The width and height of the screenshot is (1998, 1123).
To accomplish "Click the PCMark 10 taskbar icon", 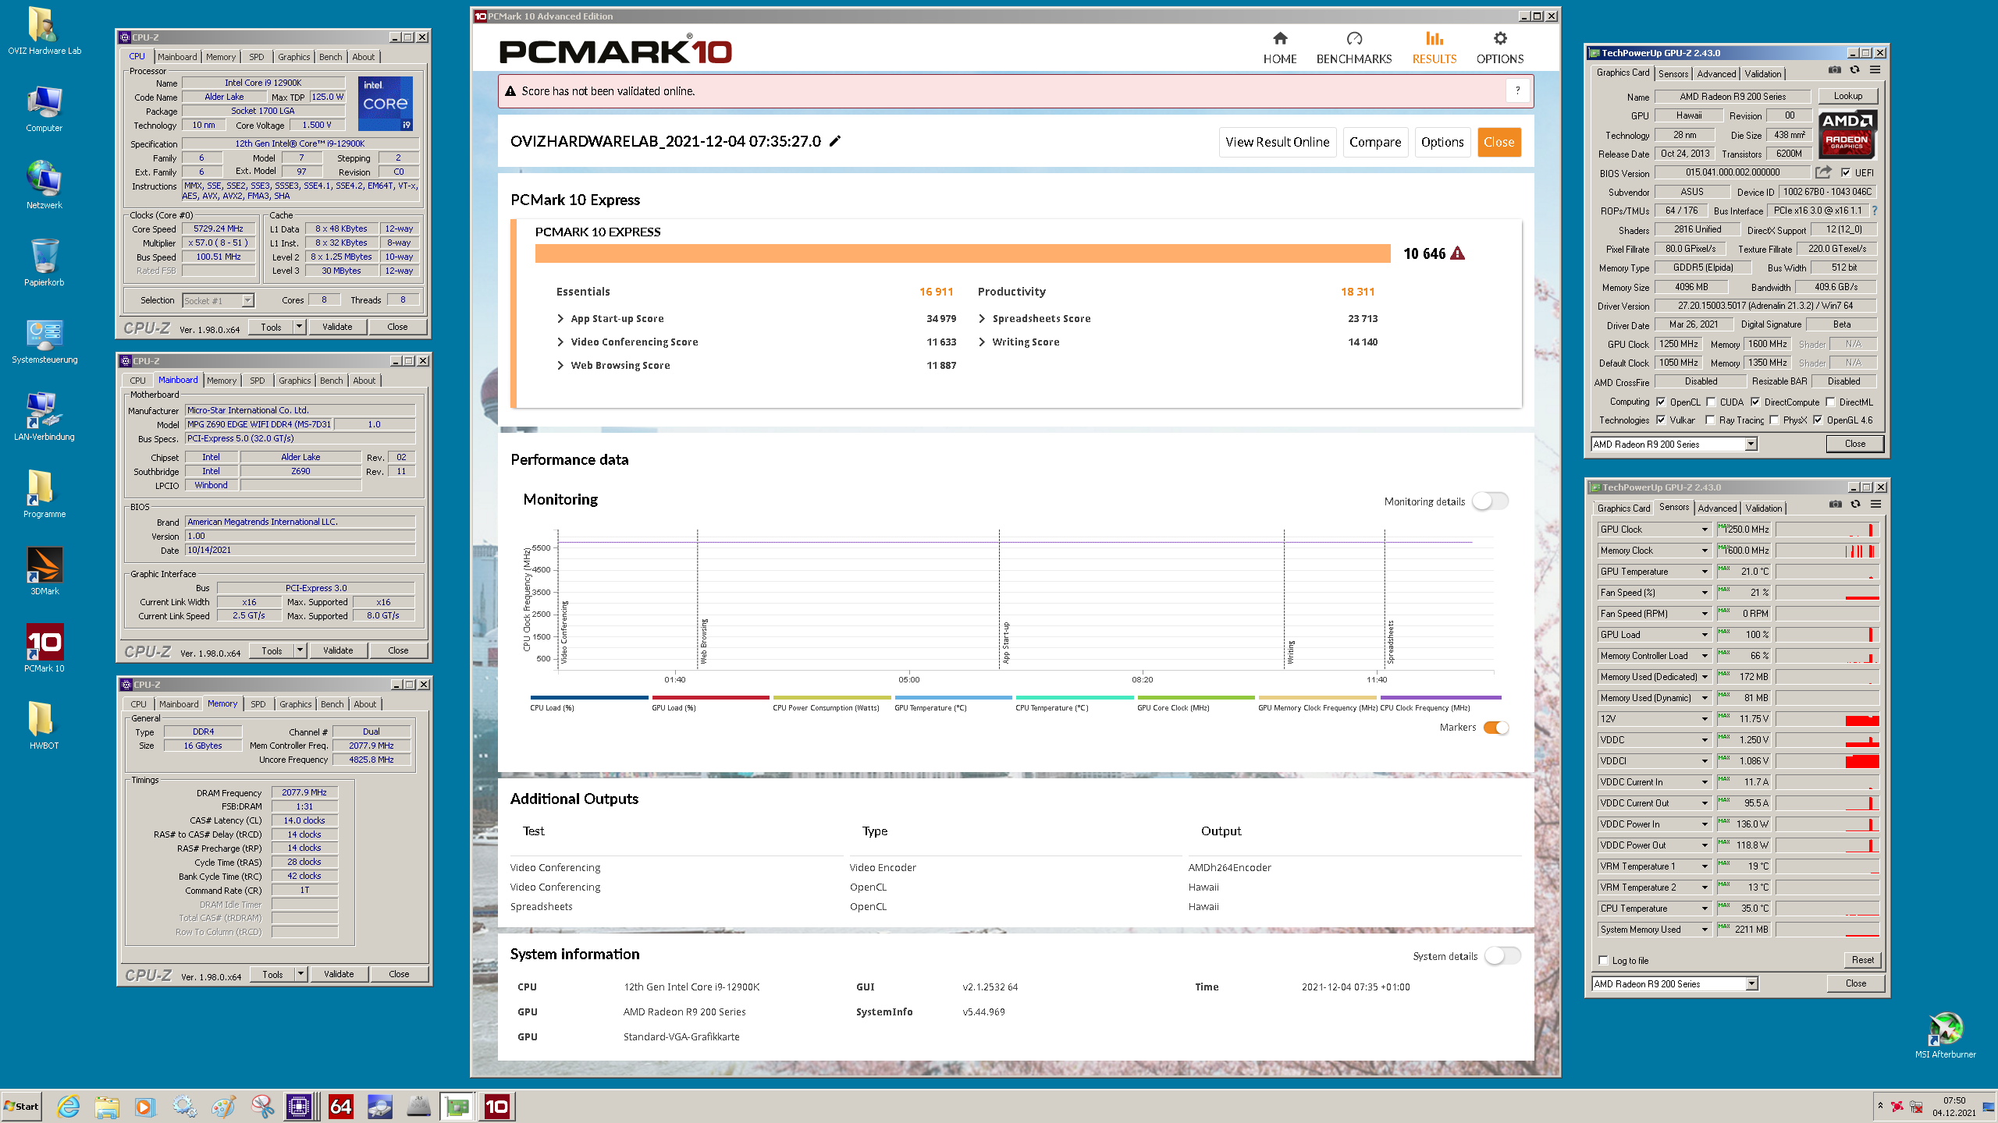I will coord(496,1106).
